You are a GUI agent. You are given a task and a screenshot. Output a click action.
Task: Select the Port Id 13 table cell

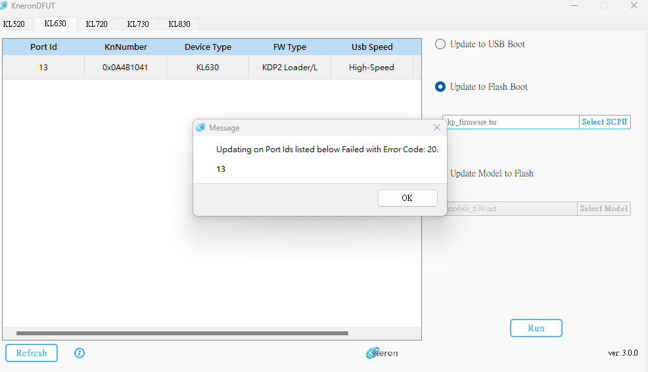point(43,67)
